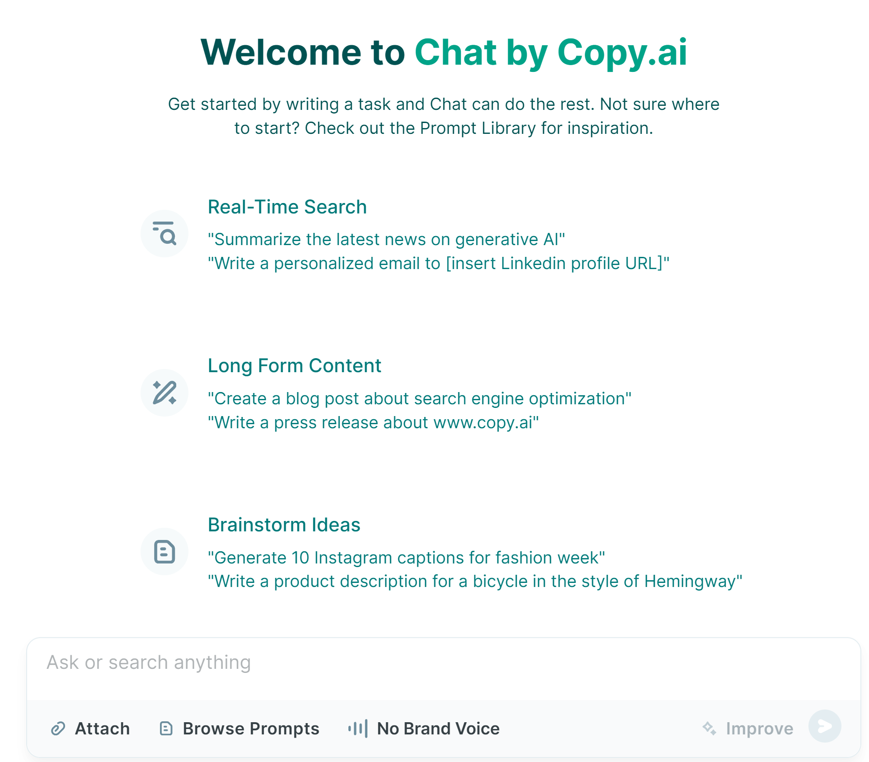
Task: Select the Instagram captions for fashion week prompt
Action: 406,558
